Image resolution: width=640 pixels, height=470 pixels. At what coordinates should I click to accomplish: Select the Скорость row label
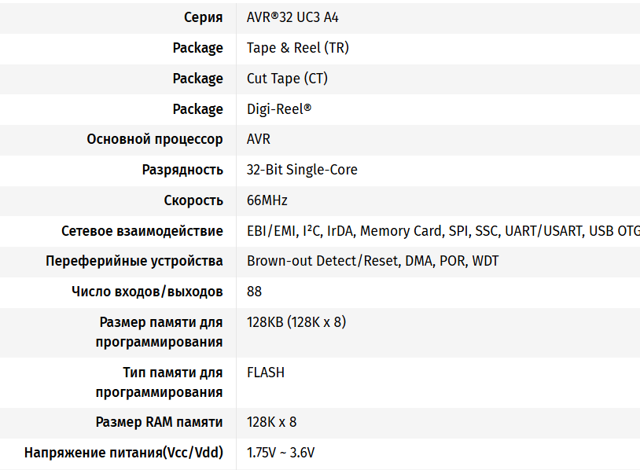[193, 200]
